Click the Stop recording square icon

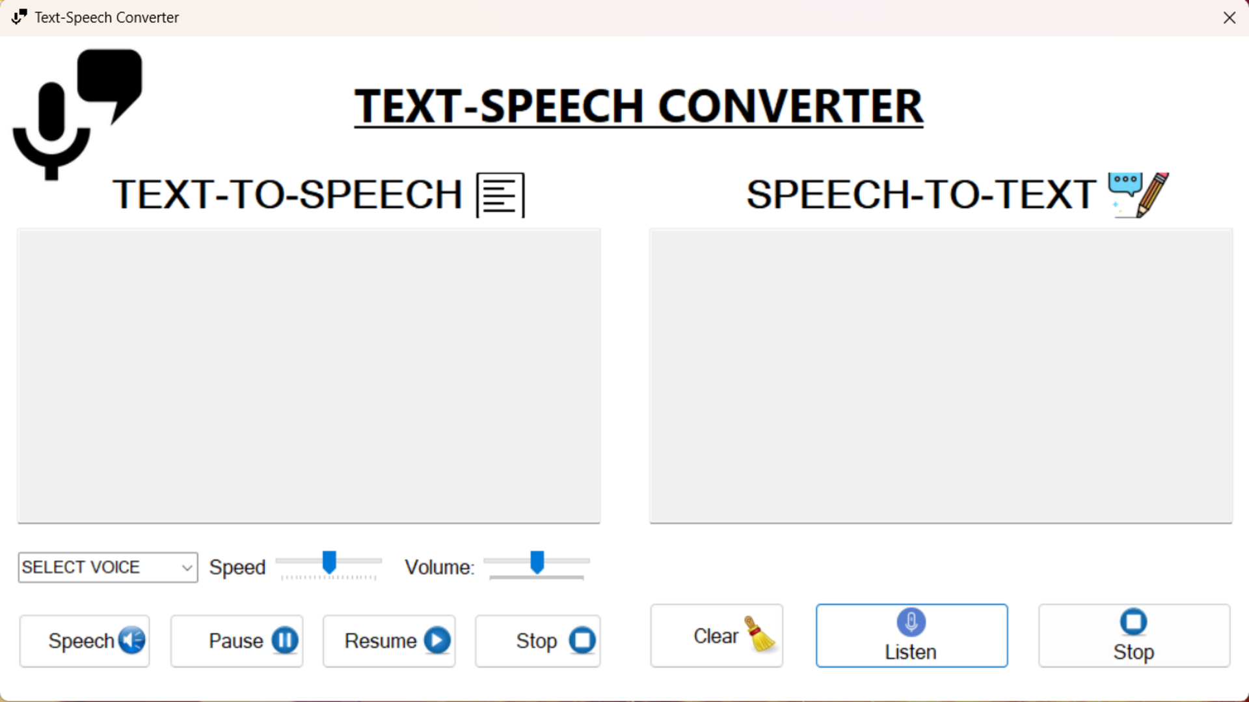(x=1134, y=621)
